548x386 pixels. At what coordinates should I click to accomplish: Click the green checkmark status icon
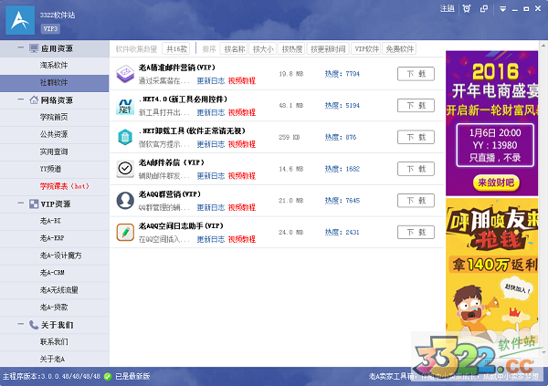pyautogui.click(x=108, y=377)
